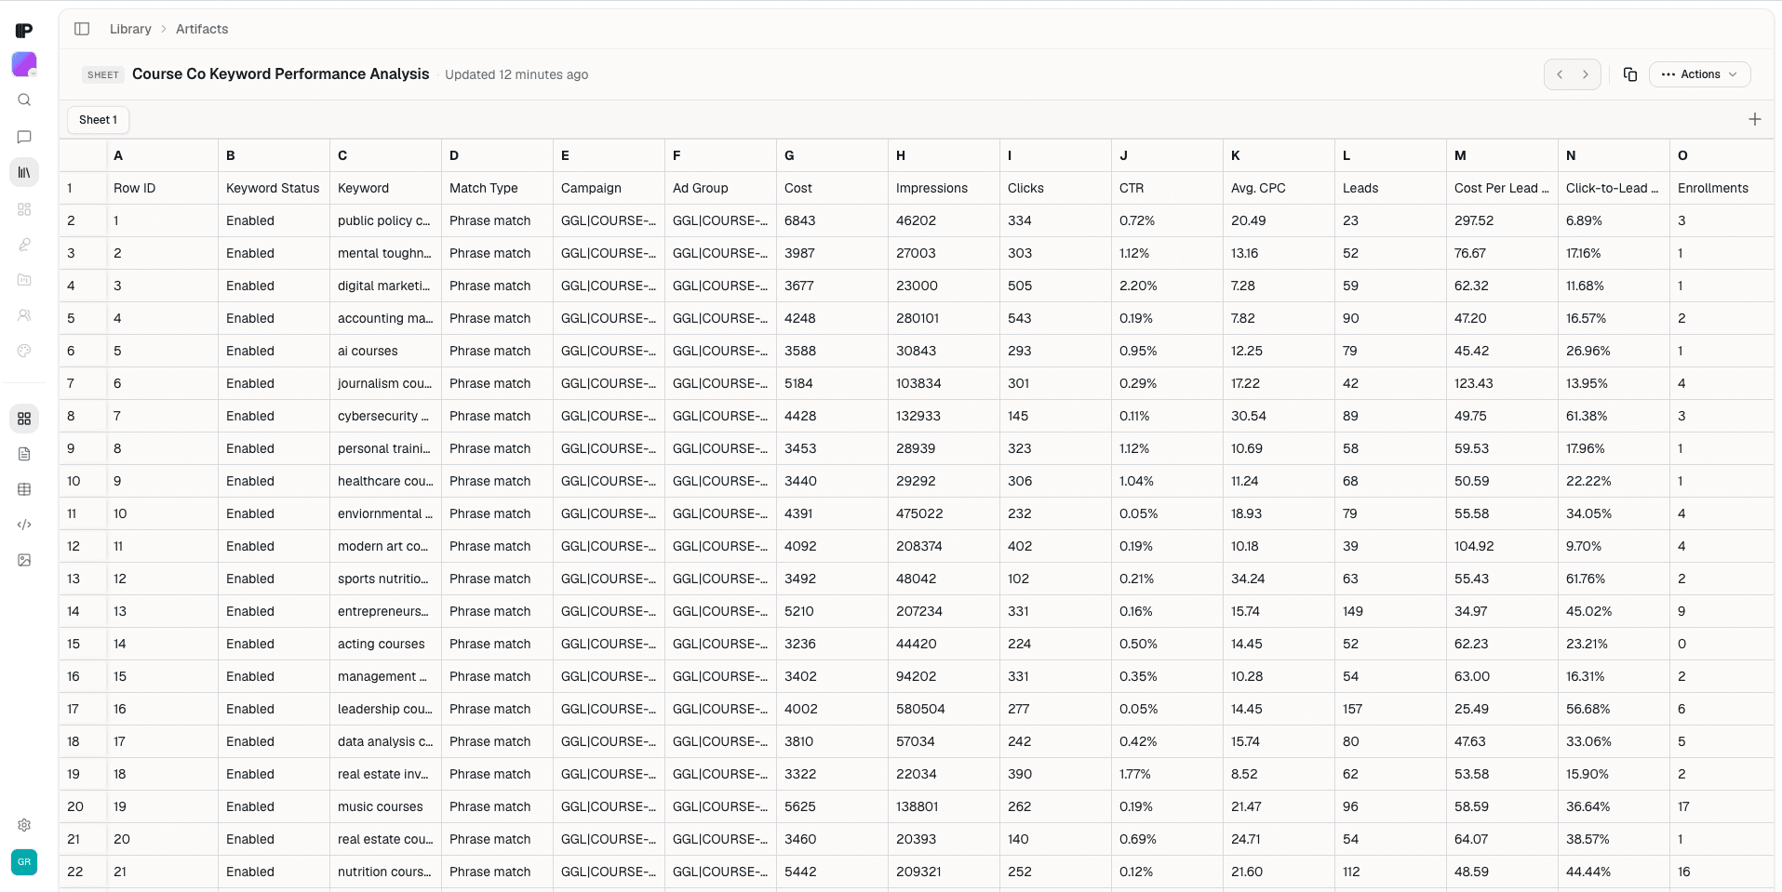Open the settings gear icon
The height and width of the screenshot is (892, 1782).
[24, 825]
